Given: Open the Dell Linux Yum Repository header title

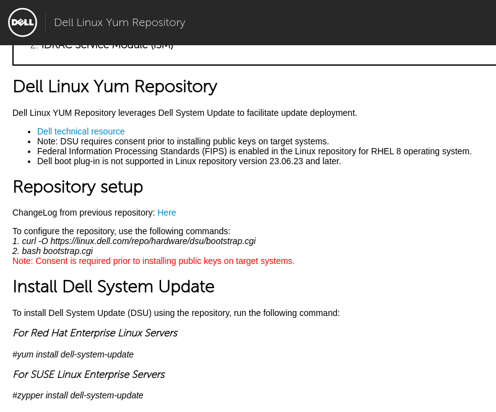Looking at the screenshot, I should (120, 22).
